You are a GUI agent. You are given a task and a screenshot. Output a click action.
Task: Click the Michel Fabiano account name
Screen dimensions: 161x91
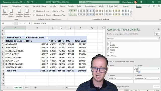tap(128, 2)
